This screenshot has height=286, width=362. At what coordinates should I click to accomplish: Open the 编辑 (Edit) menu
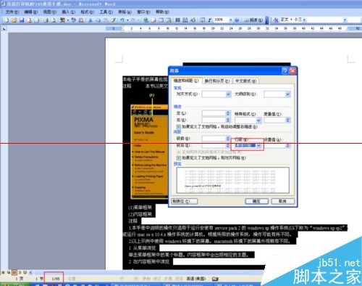click(x=31, y=12)
